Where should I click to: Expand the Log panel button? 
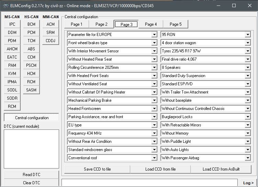[x=247, y=183]
